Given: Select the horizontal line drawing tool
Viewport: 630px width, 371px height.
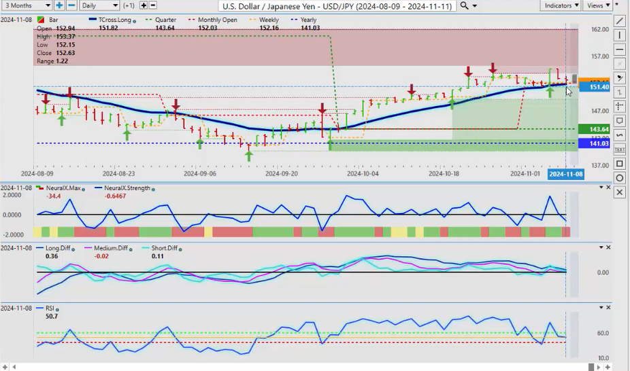Looking at the screenshot, I should pyautogui.click(x=620, y=50).
